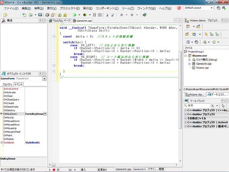Open the GameForm component selector dropdown

(x=44, y=78)
